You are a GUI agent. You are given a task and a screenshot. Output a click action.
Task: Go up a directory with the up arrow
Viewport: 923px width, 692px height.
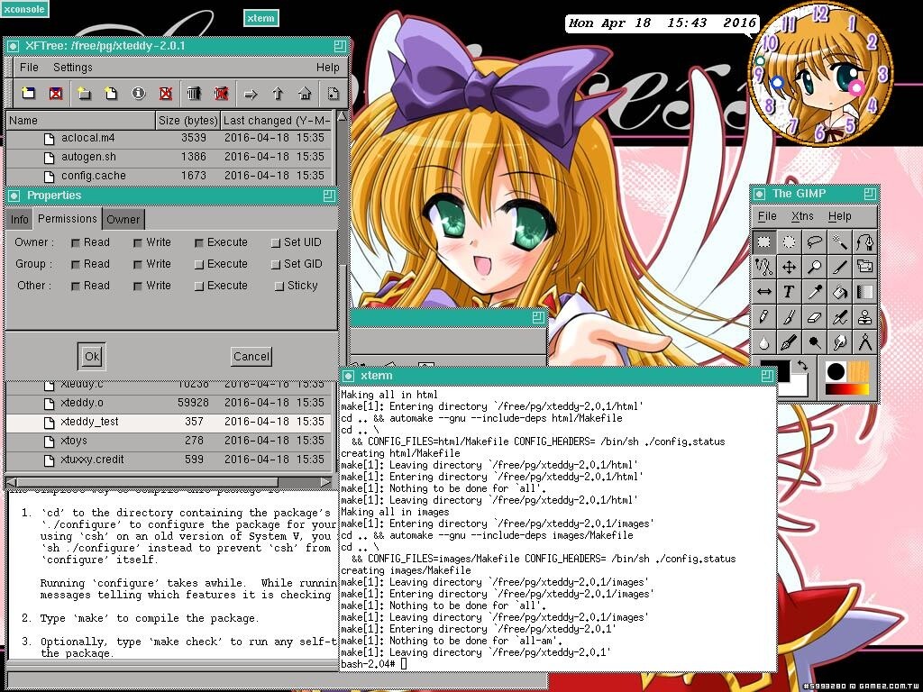point(278,93)
